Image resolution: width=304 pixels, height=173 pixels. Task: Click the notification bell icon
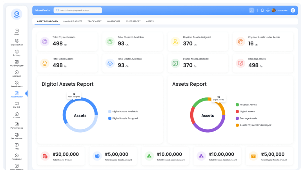pos(262,10)
